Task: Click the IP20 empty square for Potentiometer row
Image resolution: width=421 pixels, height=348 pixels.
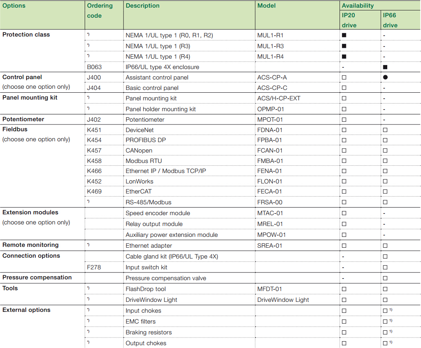Action: coord(344,120)
